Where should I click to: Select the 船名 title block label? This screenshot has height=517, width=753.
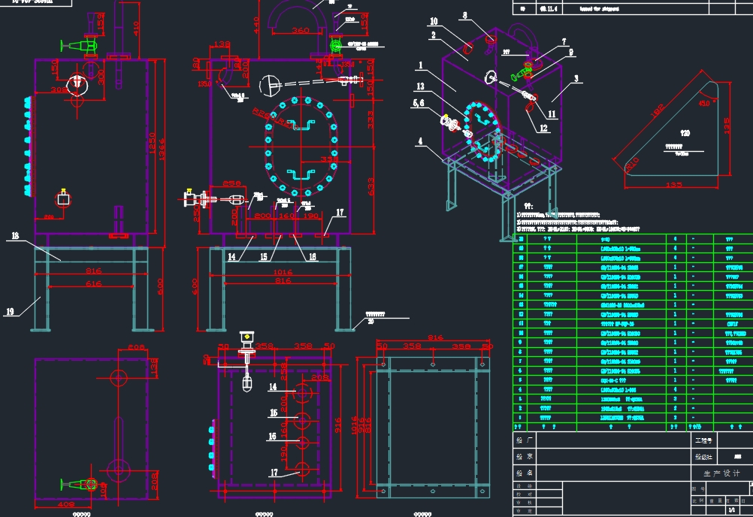[524, 473]
